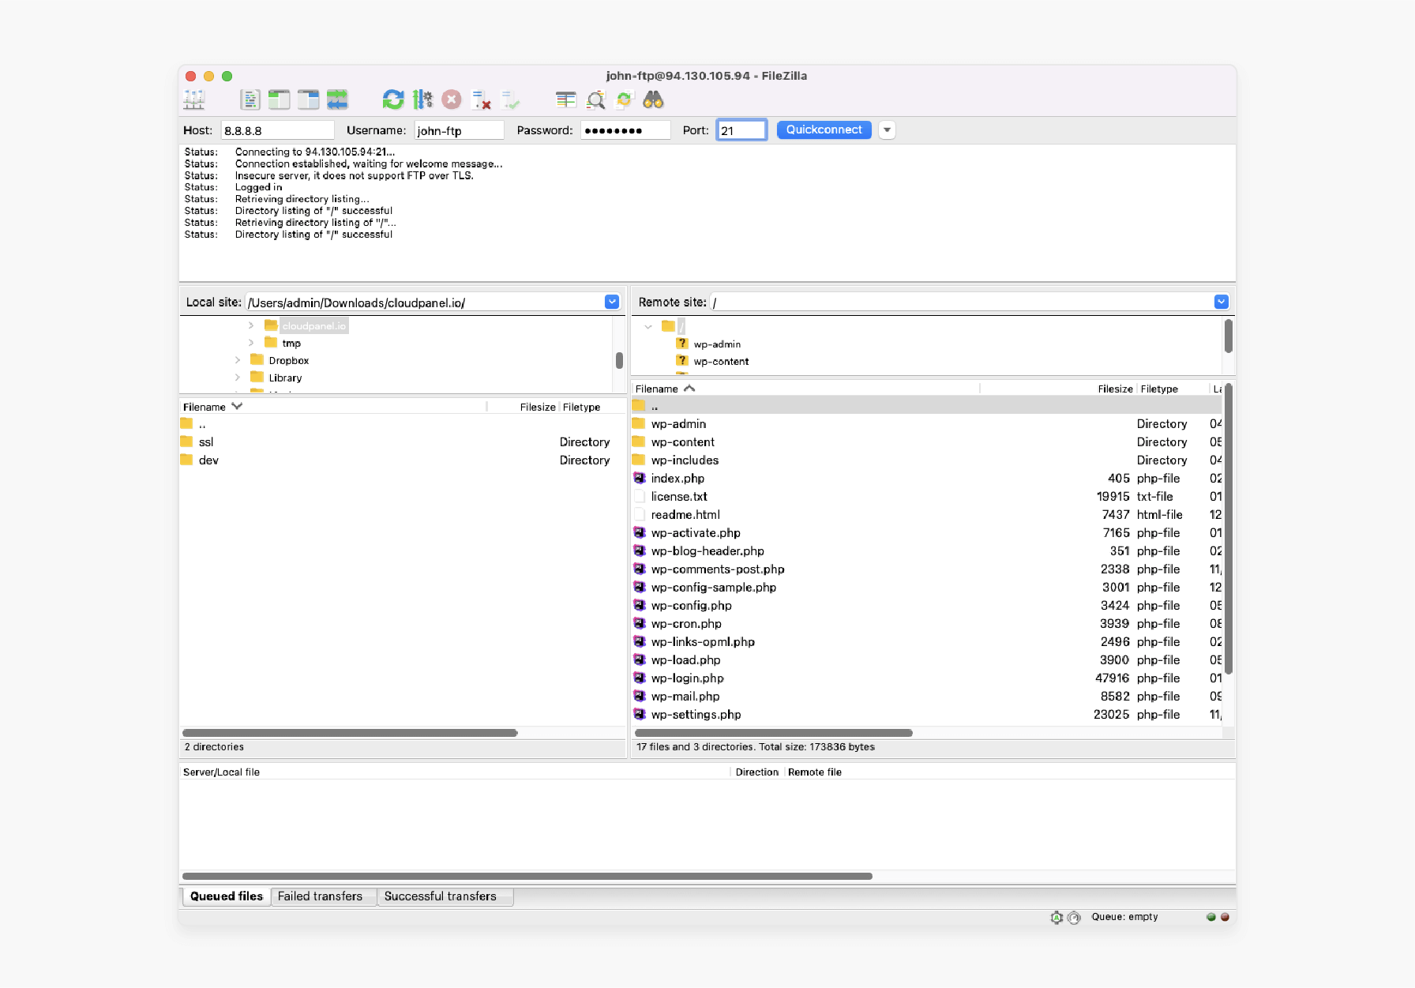
Task: Sort remote list by Filename header
Action: coord(805,389)
